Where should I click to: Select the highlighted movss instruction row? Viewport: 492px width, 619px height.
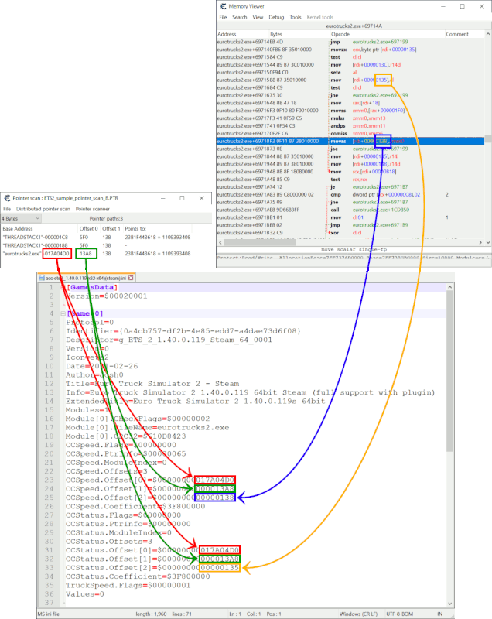pyautogui.click(x=350, y=141)
